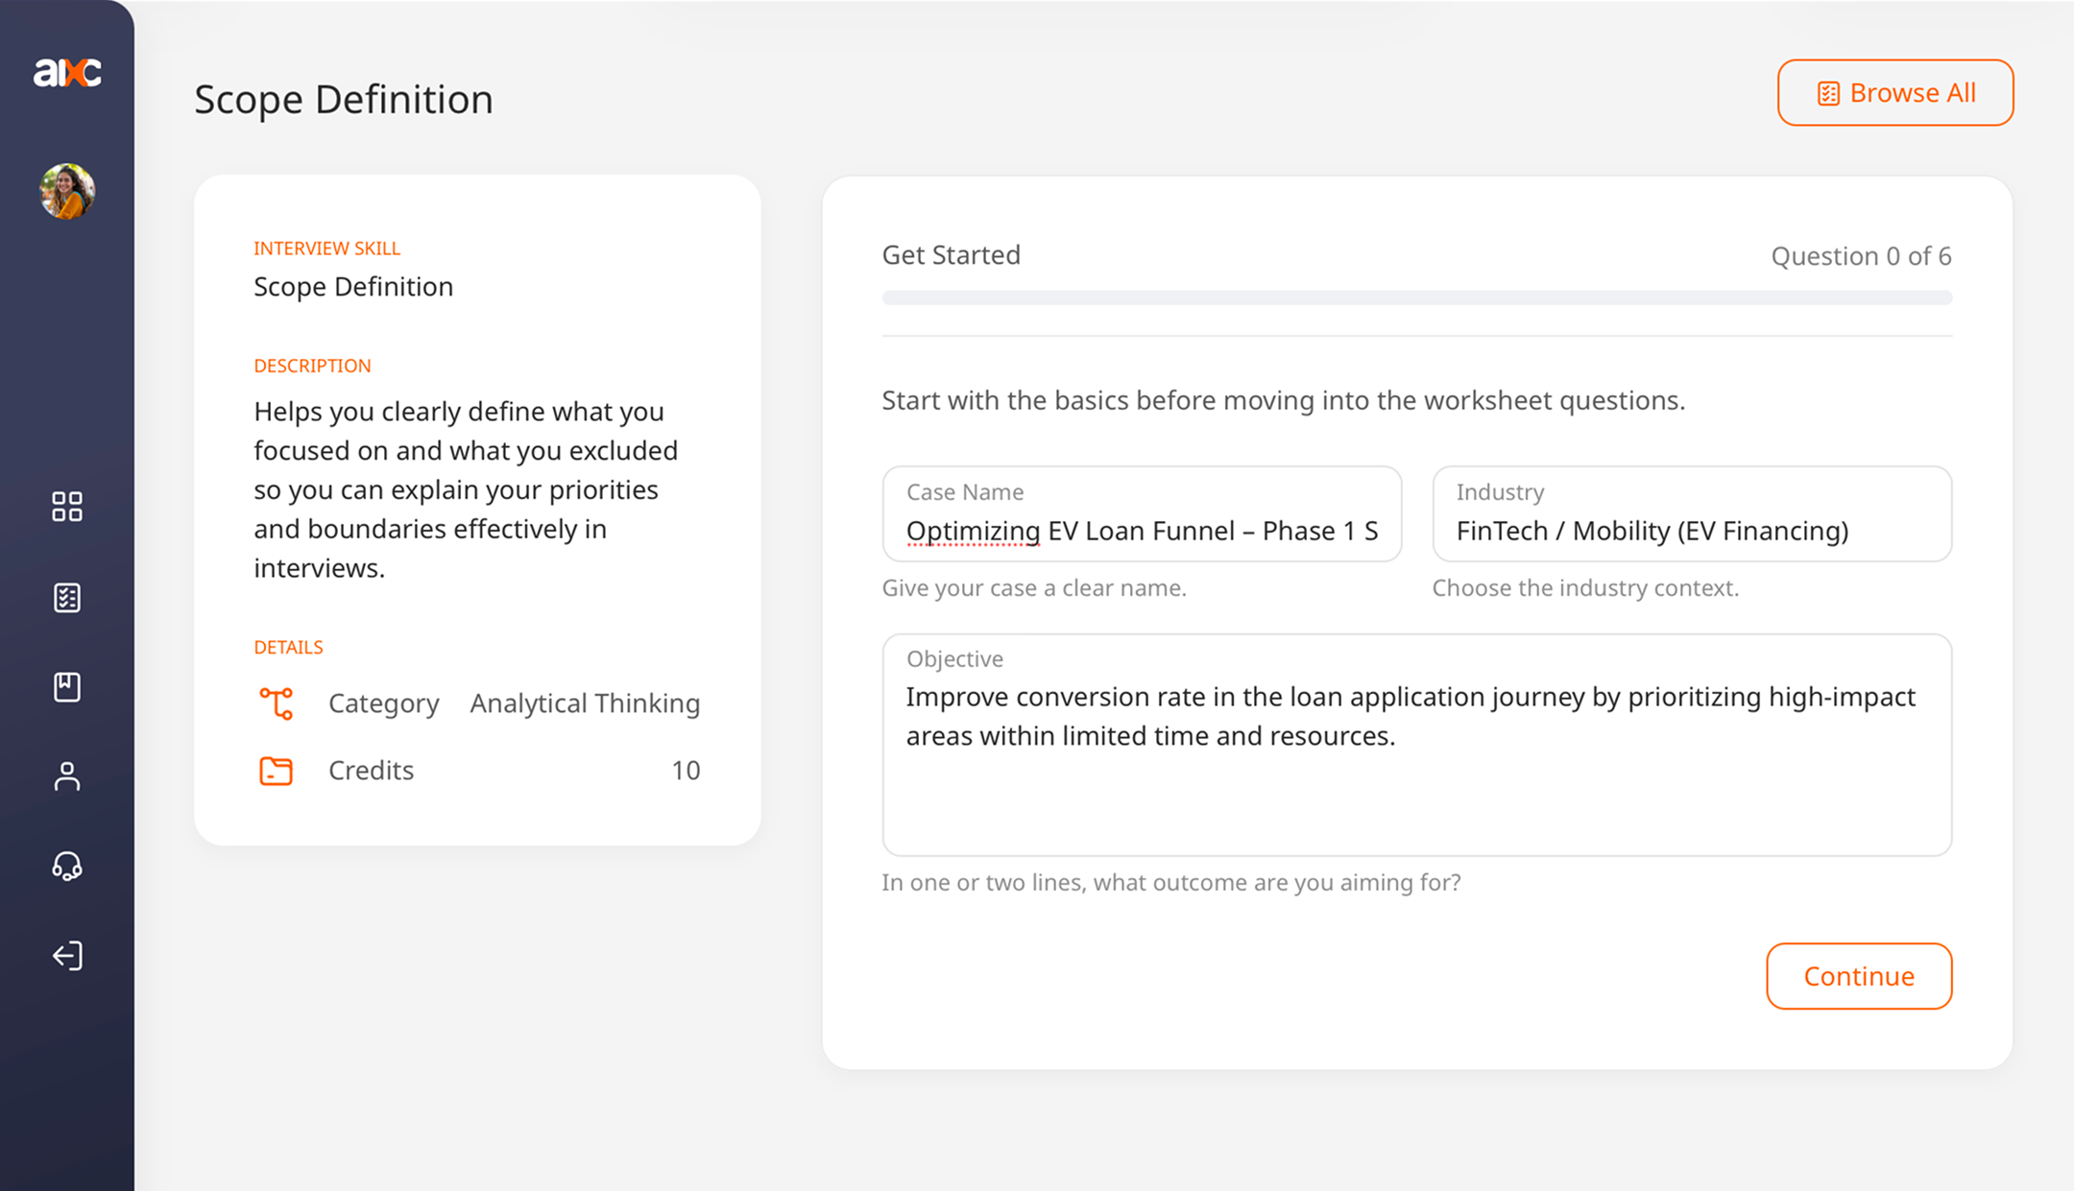Screen dimensions: 2074x1191
Task: Open the Dashboard grid icon in sidebar
Action: click(66, 507)
